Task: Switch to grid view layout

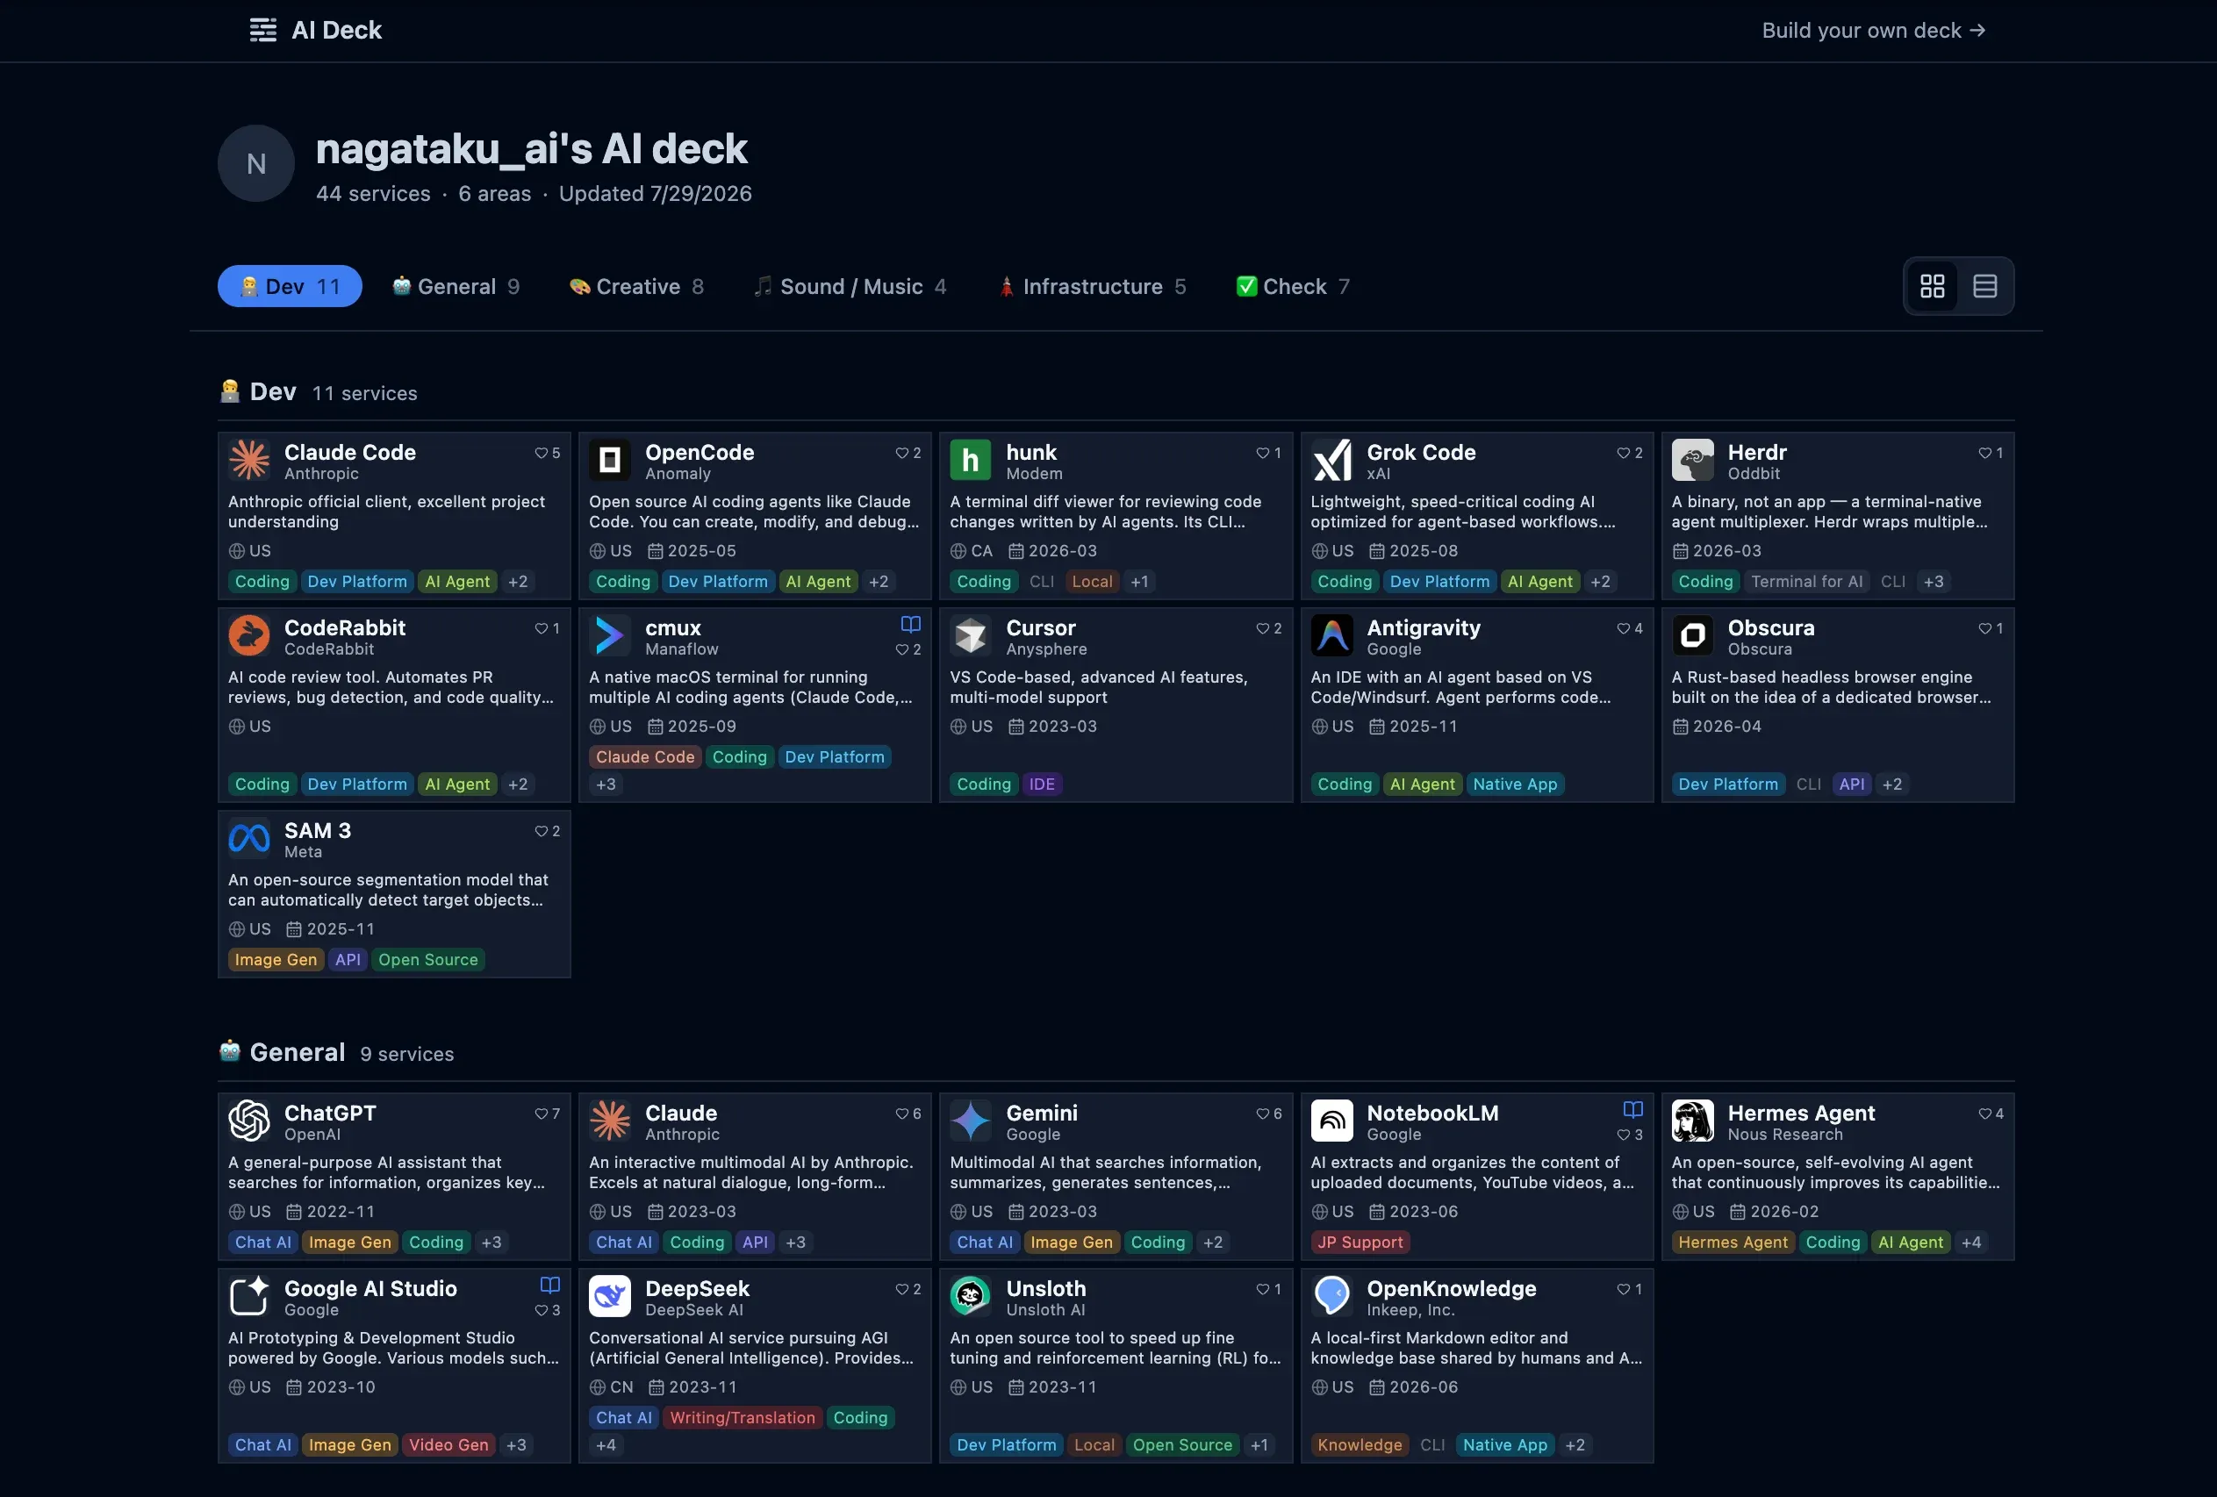Action: [1932, 286]
